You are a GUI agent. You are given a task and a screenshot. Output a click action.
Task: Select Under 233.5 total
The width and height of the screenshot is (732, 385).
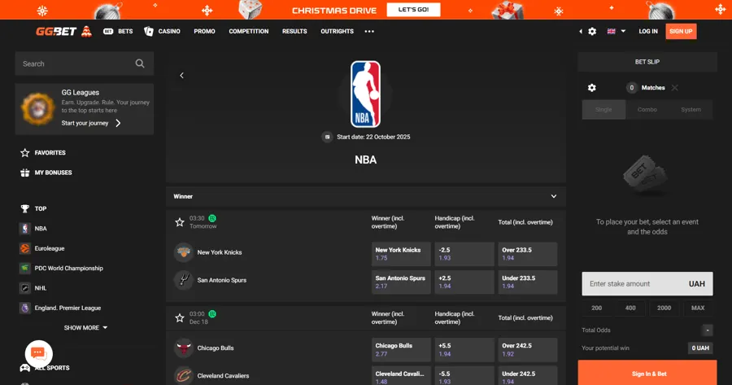528,282
